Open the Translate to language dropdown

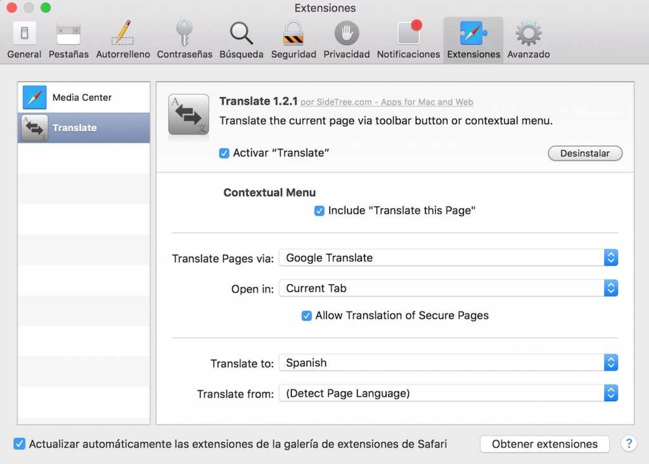(x=448, y=363)
